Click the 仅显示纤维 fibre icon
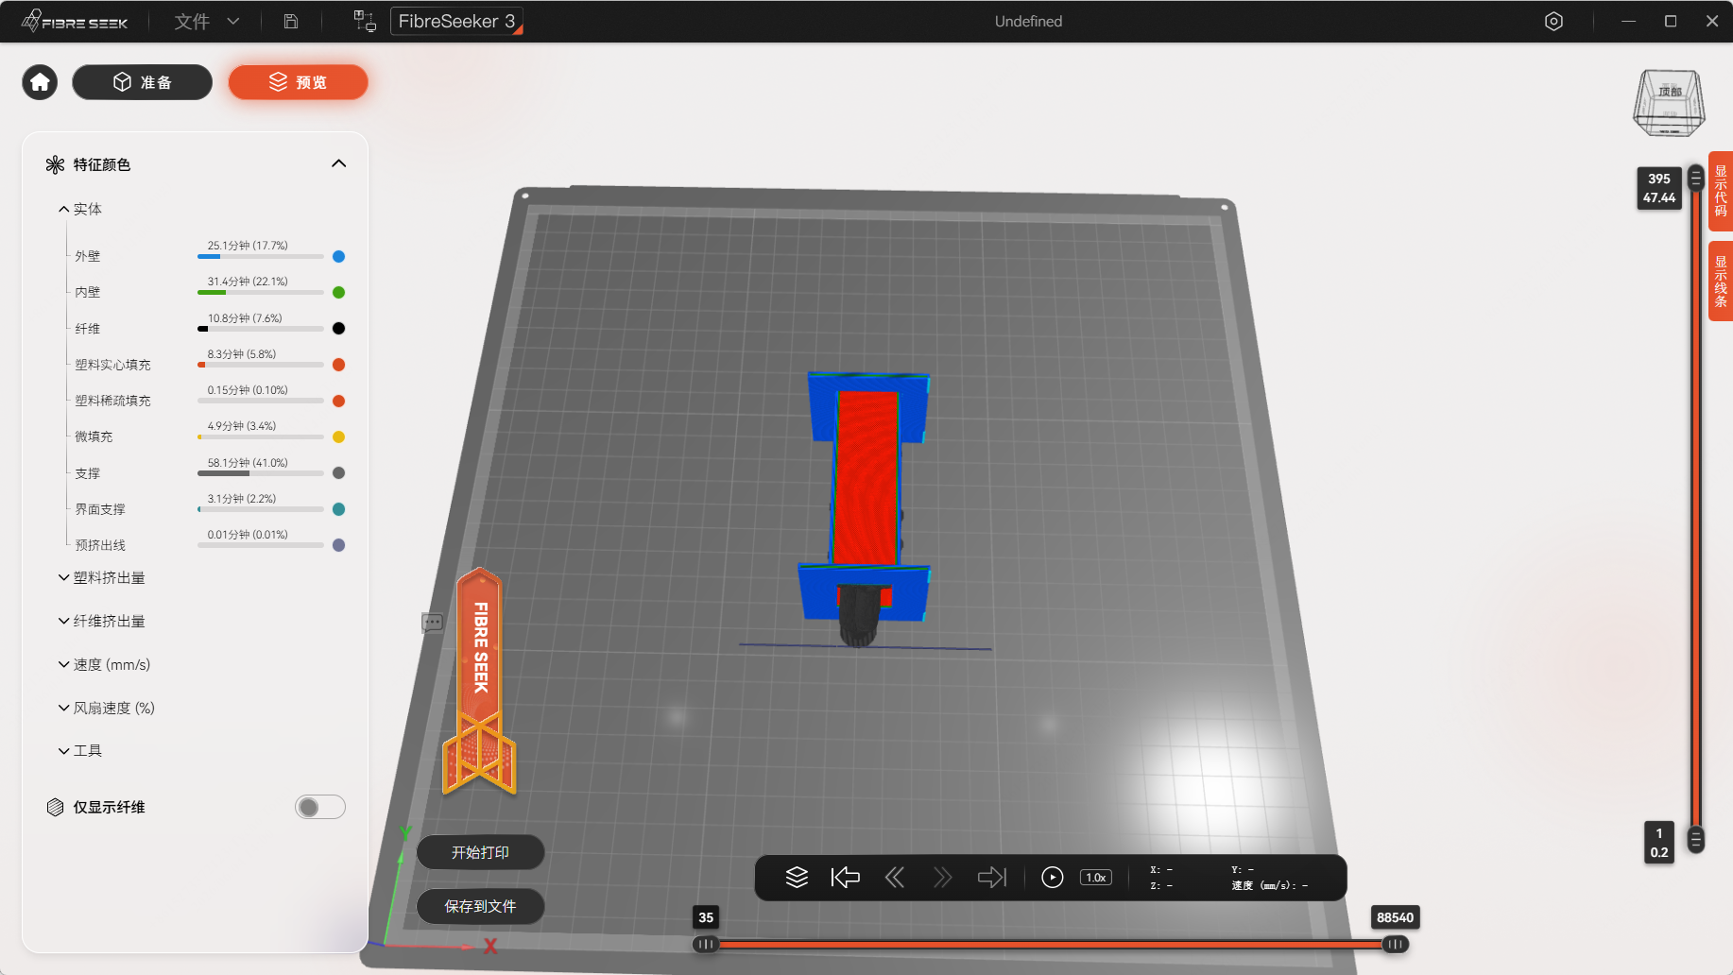The height and width of the screenshot is (975, 1733). (55, 807)
